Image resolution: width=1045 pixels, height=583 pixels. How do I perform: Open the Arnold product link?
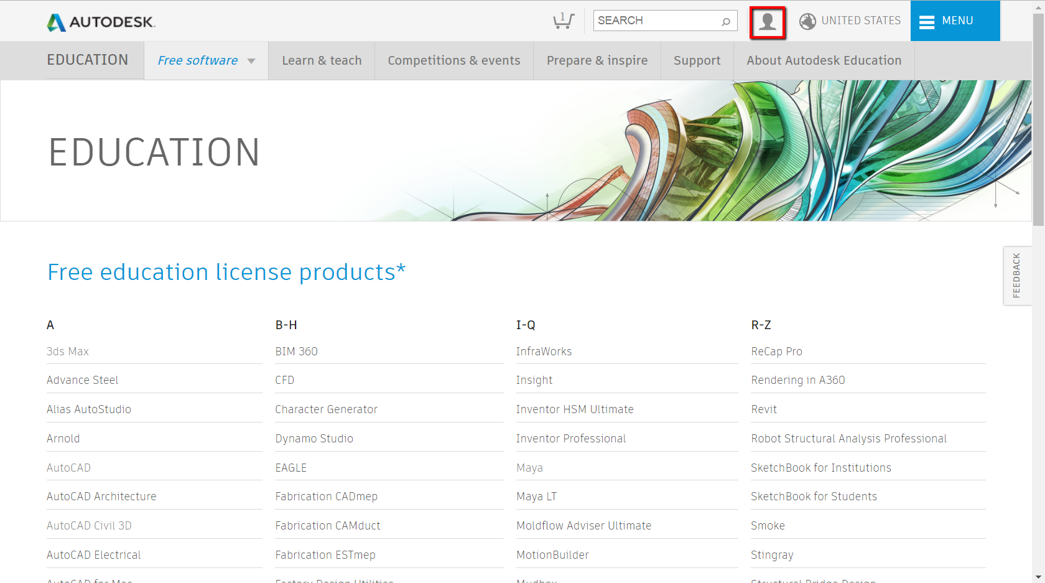pos(63,439)
